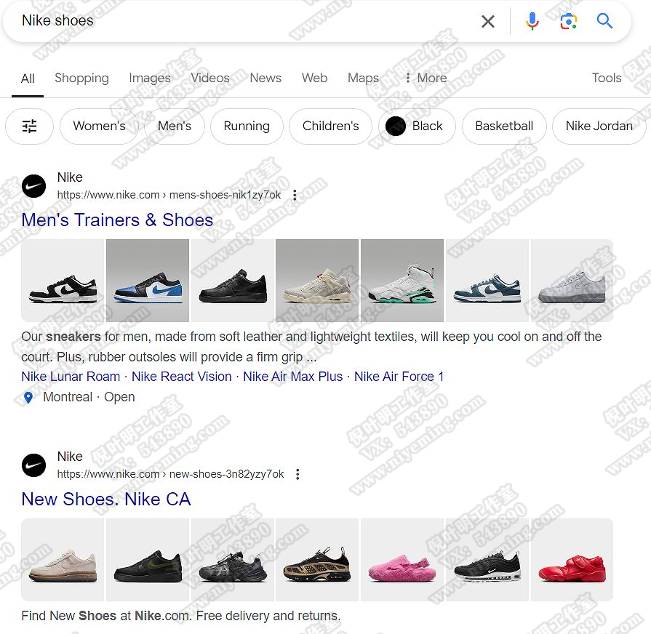Open the Nike React Vision sitelink
651x634 pixels.
click(181, 377)
